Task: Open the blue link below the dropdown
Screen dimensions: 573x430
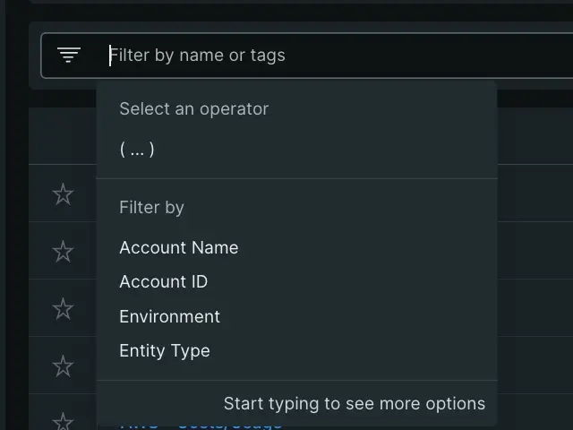Action: pyautogui.click(x=201, y=424)
